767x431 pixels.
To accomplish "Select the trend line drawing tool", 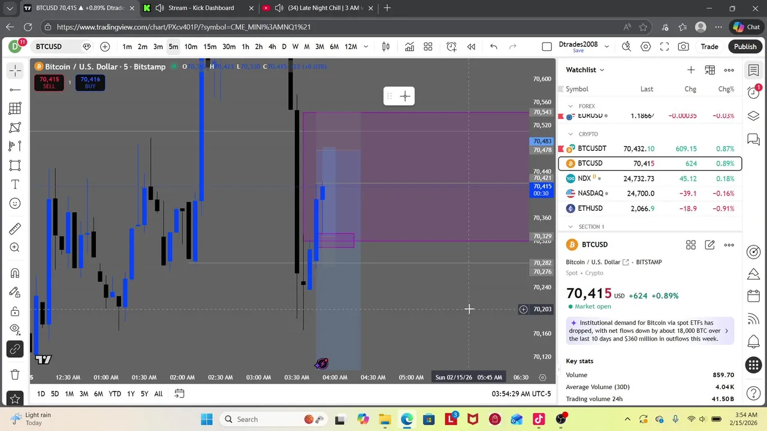I will [x=15, y=90].
